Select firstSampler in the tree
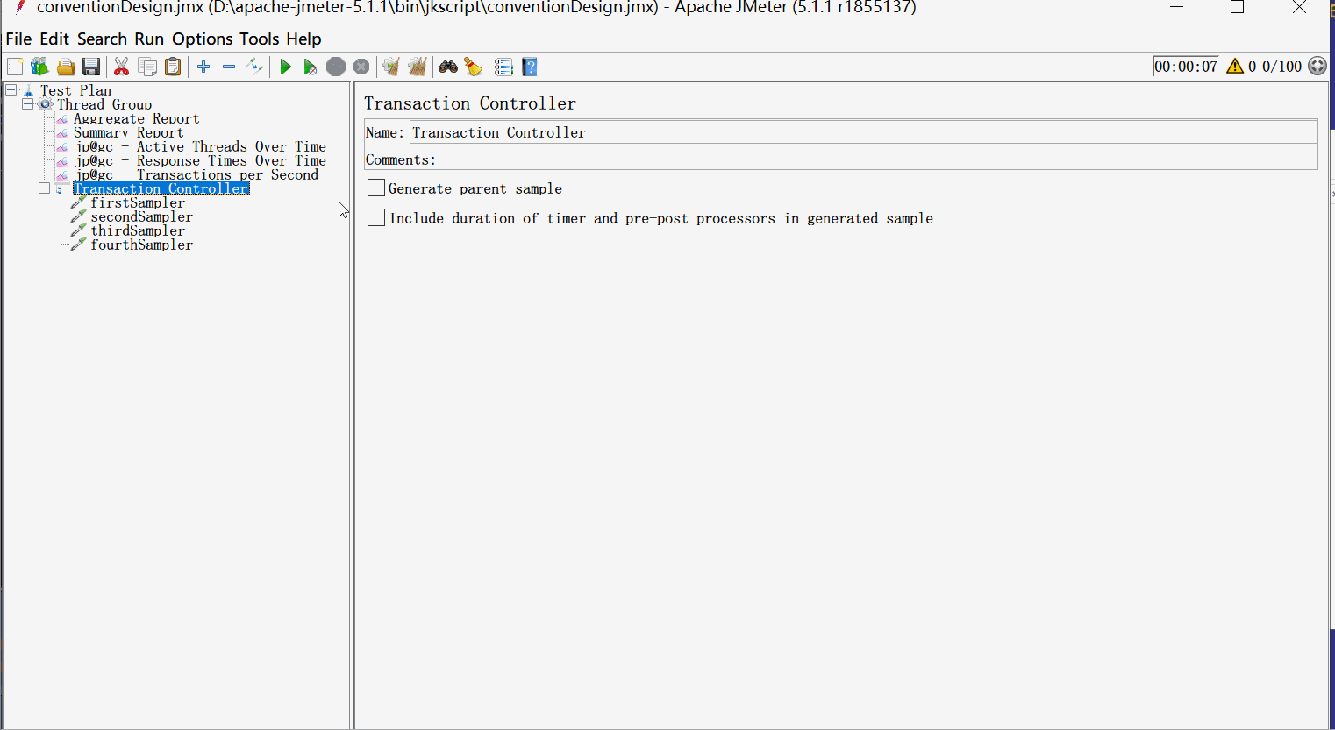 pos(138,202)
